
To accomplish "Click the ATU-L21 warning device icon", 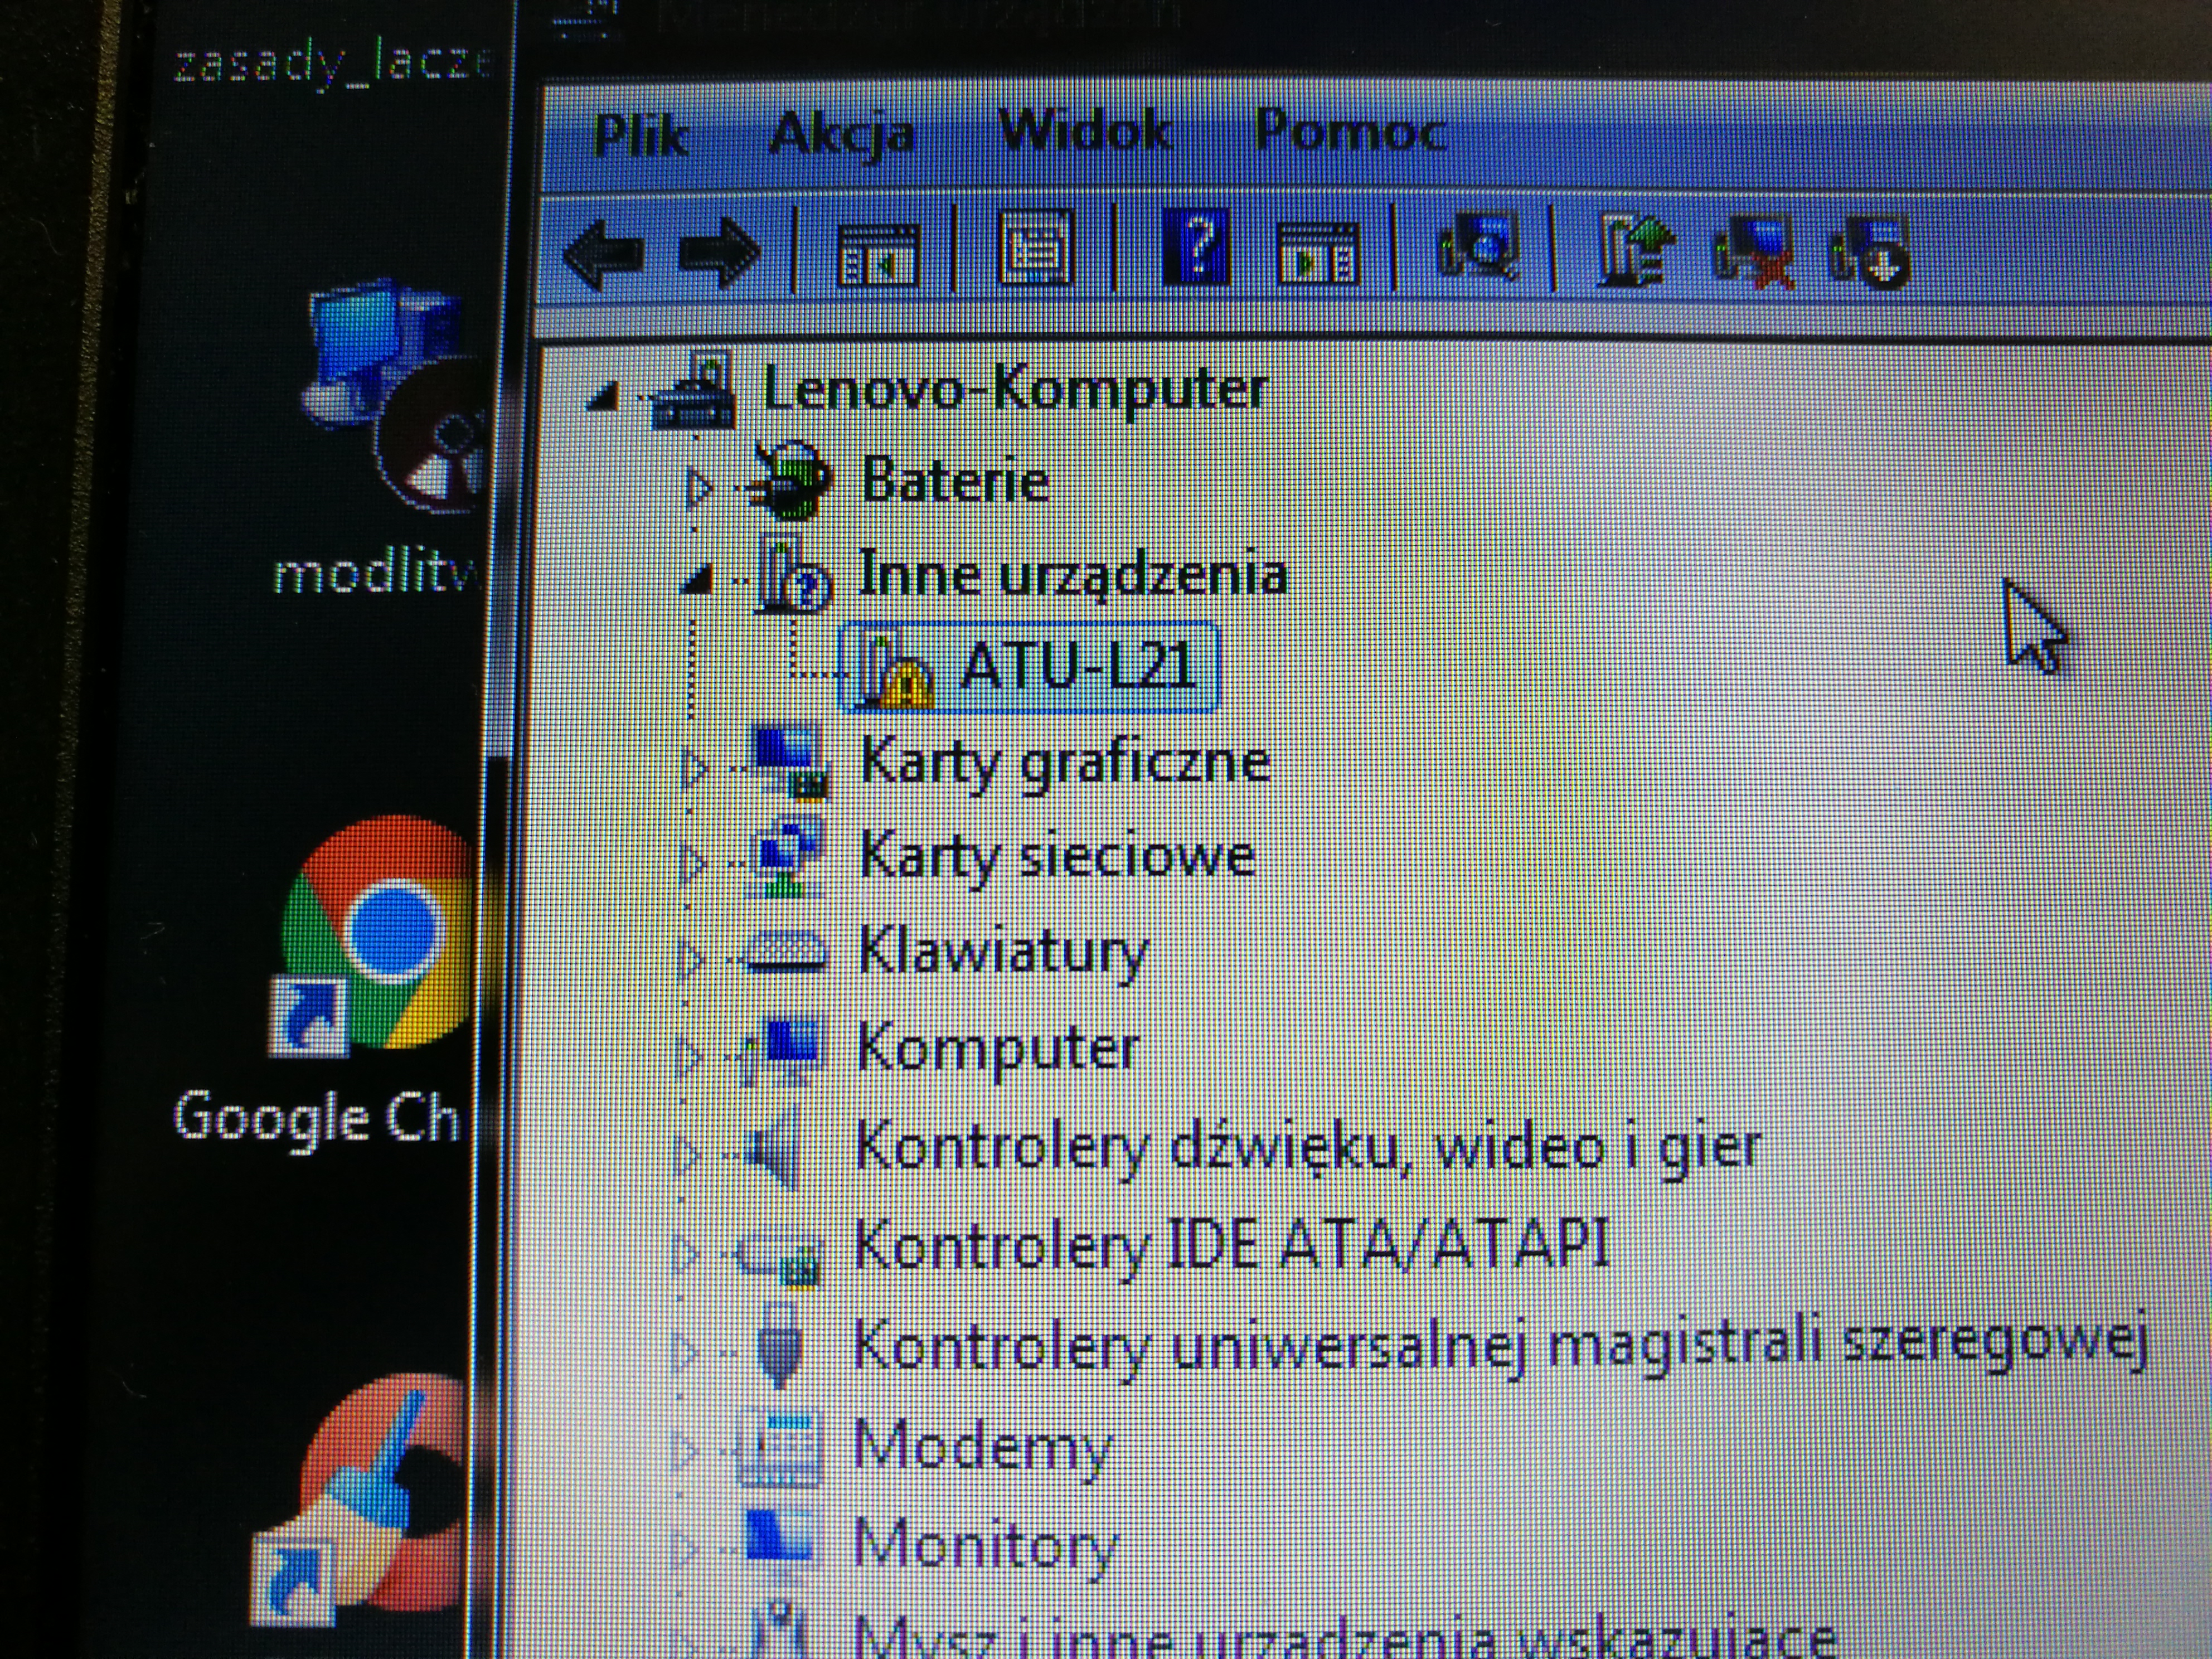I will [896, 670].
